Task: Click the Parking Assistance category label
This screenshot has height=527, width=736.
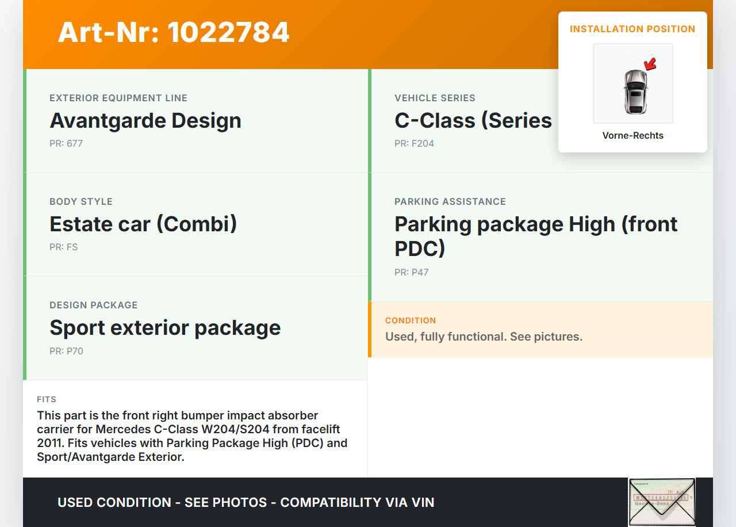Action: [x=450, y=201]
